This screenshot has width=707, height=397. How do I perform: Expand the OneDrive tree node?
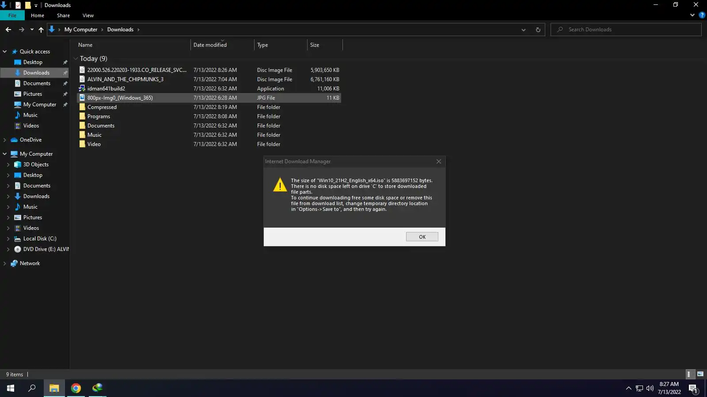coord(5,140)
